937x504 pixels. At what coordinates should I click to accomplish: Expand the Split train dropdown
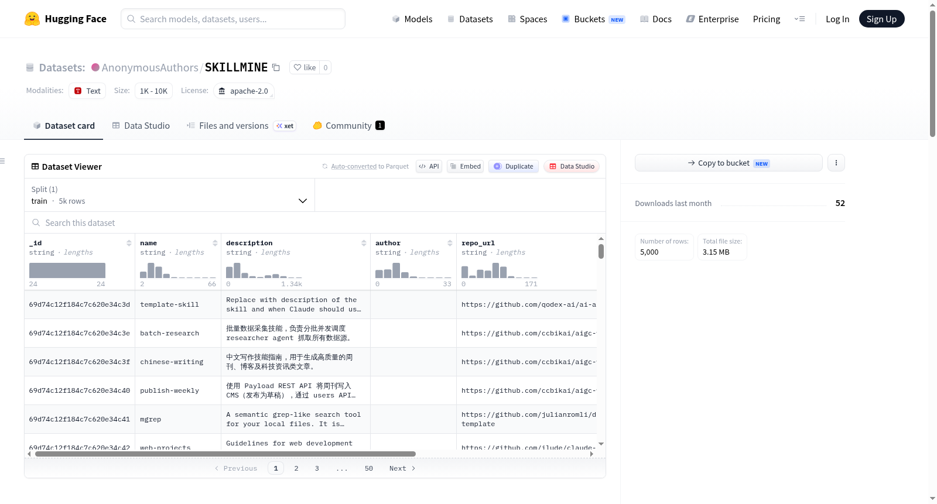coord(169,195)
